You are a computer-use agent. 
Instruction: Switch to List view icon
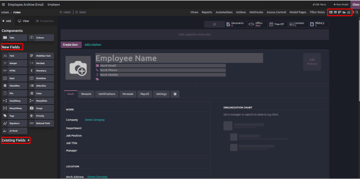(x=335, y=12)
